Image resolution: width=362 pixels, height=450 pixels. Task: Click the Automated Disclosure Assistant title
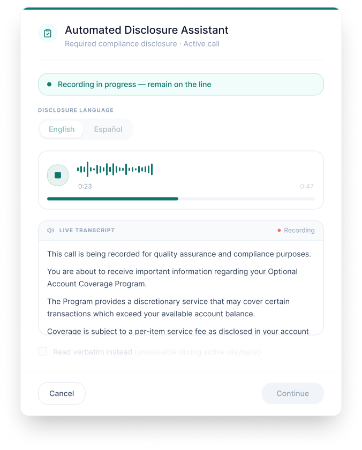[147, 30]
